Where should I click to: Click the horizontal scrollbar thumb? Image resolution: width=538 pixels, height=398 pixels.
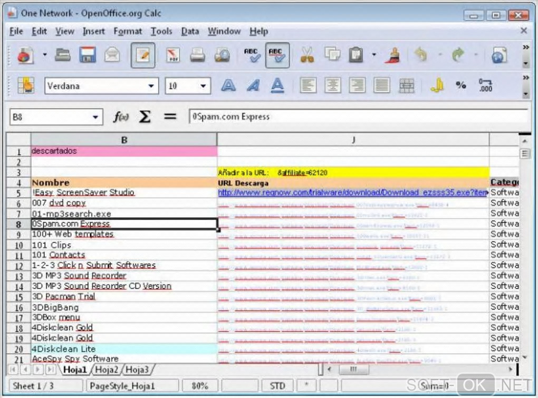[353, 369]
